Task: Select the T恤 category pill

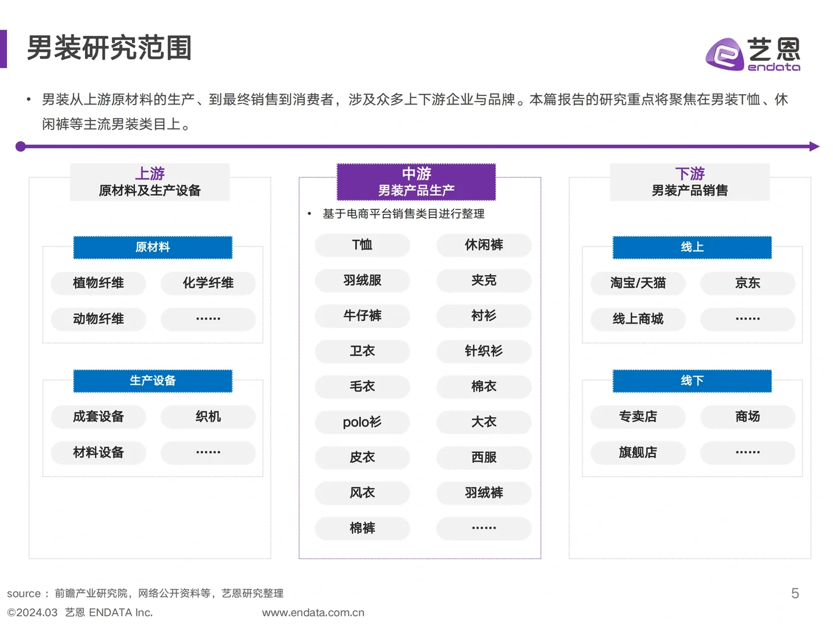Action: point(362,245)
